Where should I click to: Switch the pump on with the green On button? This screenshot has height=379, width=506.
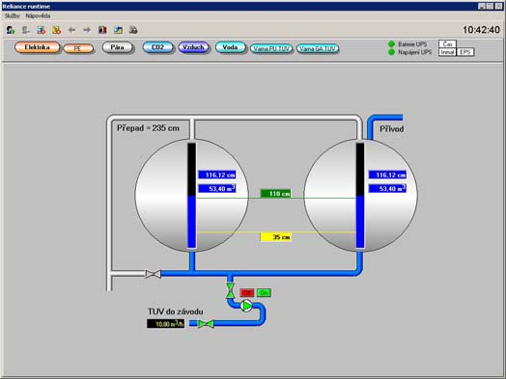(264, 292)
